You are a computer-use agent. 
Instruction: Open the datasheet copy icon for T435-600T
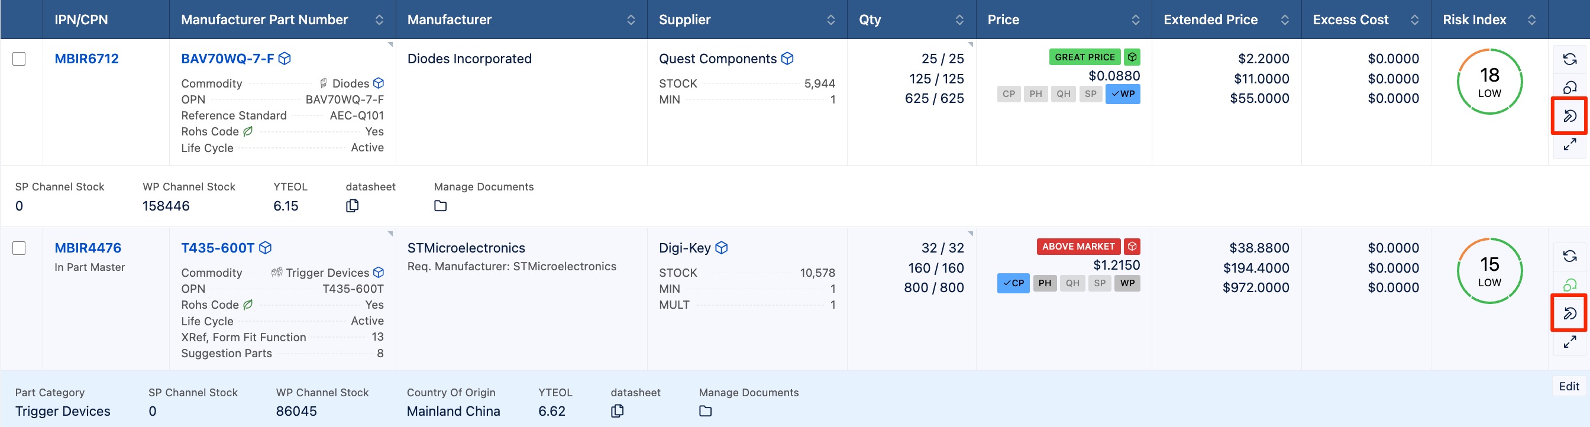point(617,411)
